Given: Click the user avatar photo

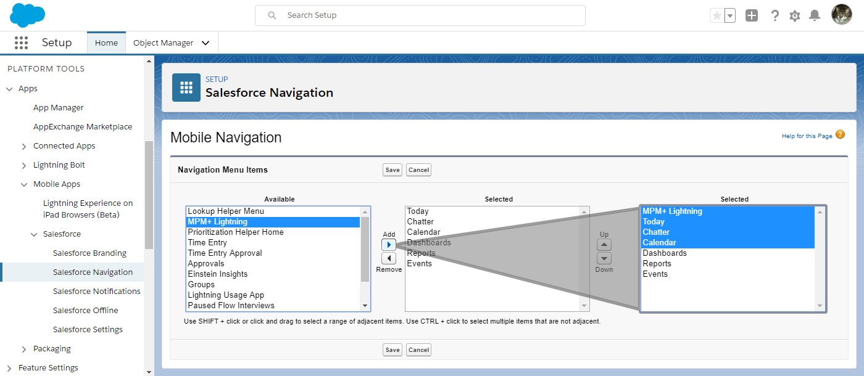Looking at the screenshot, I should point(841,14).
